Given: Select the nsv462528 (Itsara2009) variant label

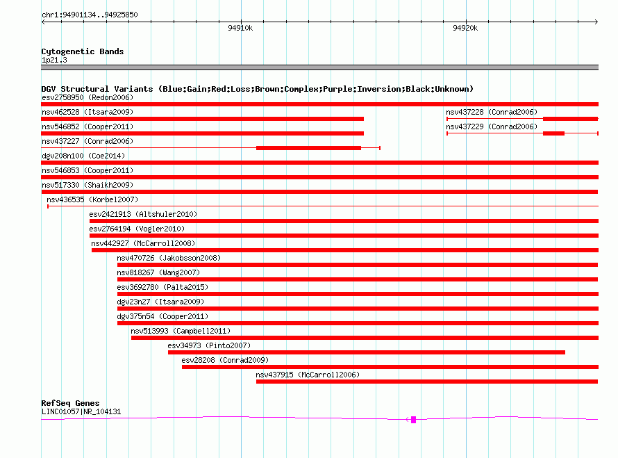Looking at the screenshot, I should 87,112.
